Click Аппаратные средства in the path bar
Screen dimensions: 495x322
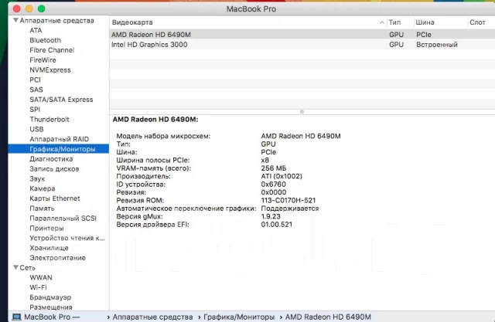152,317
